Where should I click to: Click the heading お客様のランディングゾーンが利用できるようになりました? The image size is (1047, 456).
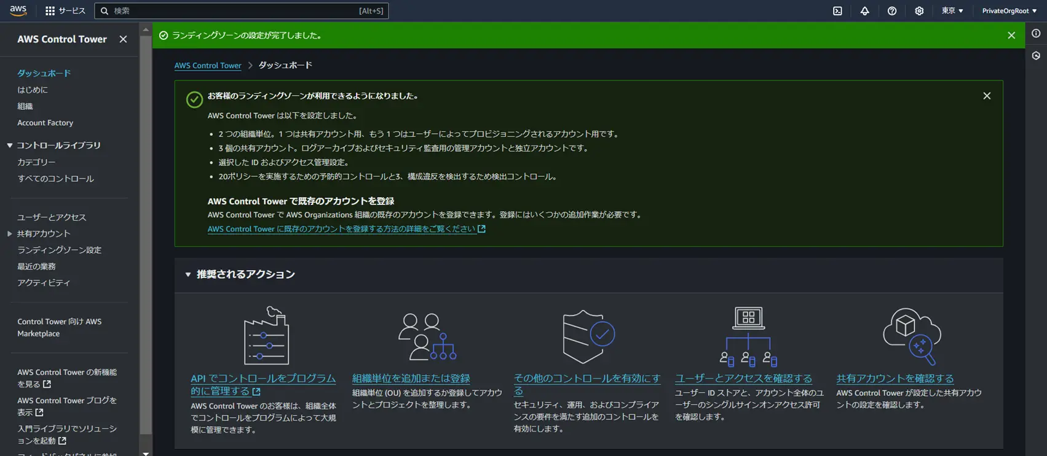click(x=313, y=96)
